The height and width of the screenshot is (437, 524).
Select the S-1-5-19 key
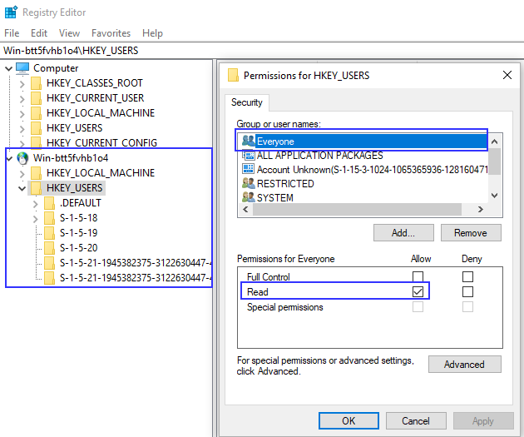[x=78, y=233]
